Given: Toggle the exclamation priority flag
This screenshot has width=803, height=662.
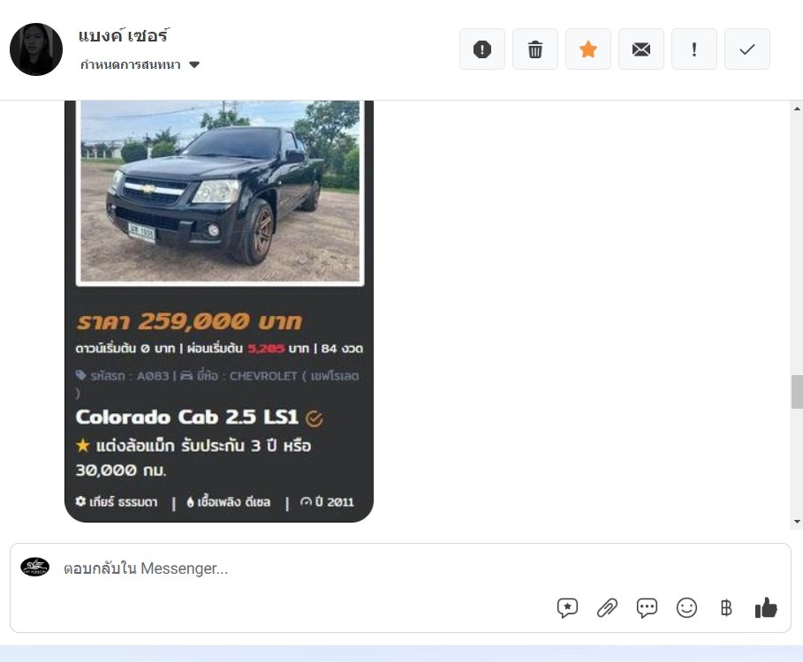Looking at the screenshot, I should point(694,49).
